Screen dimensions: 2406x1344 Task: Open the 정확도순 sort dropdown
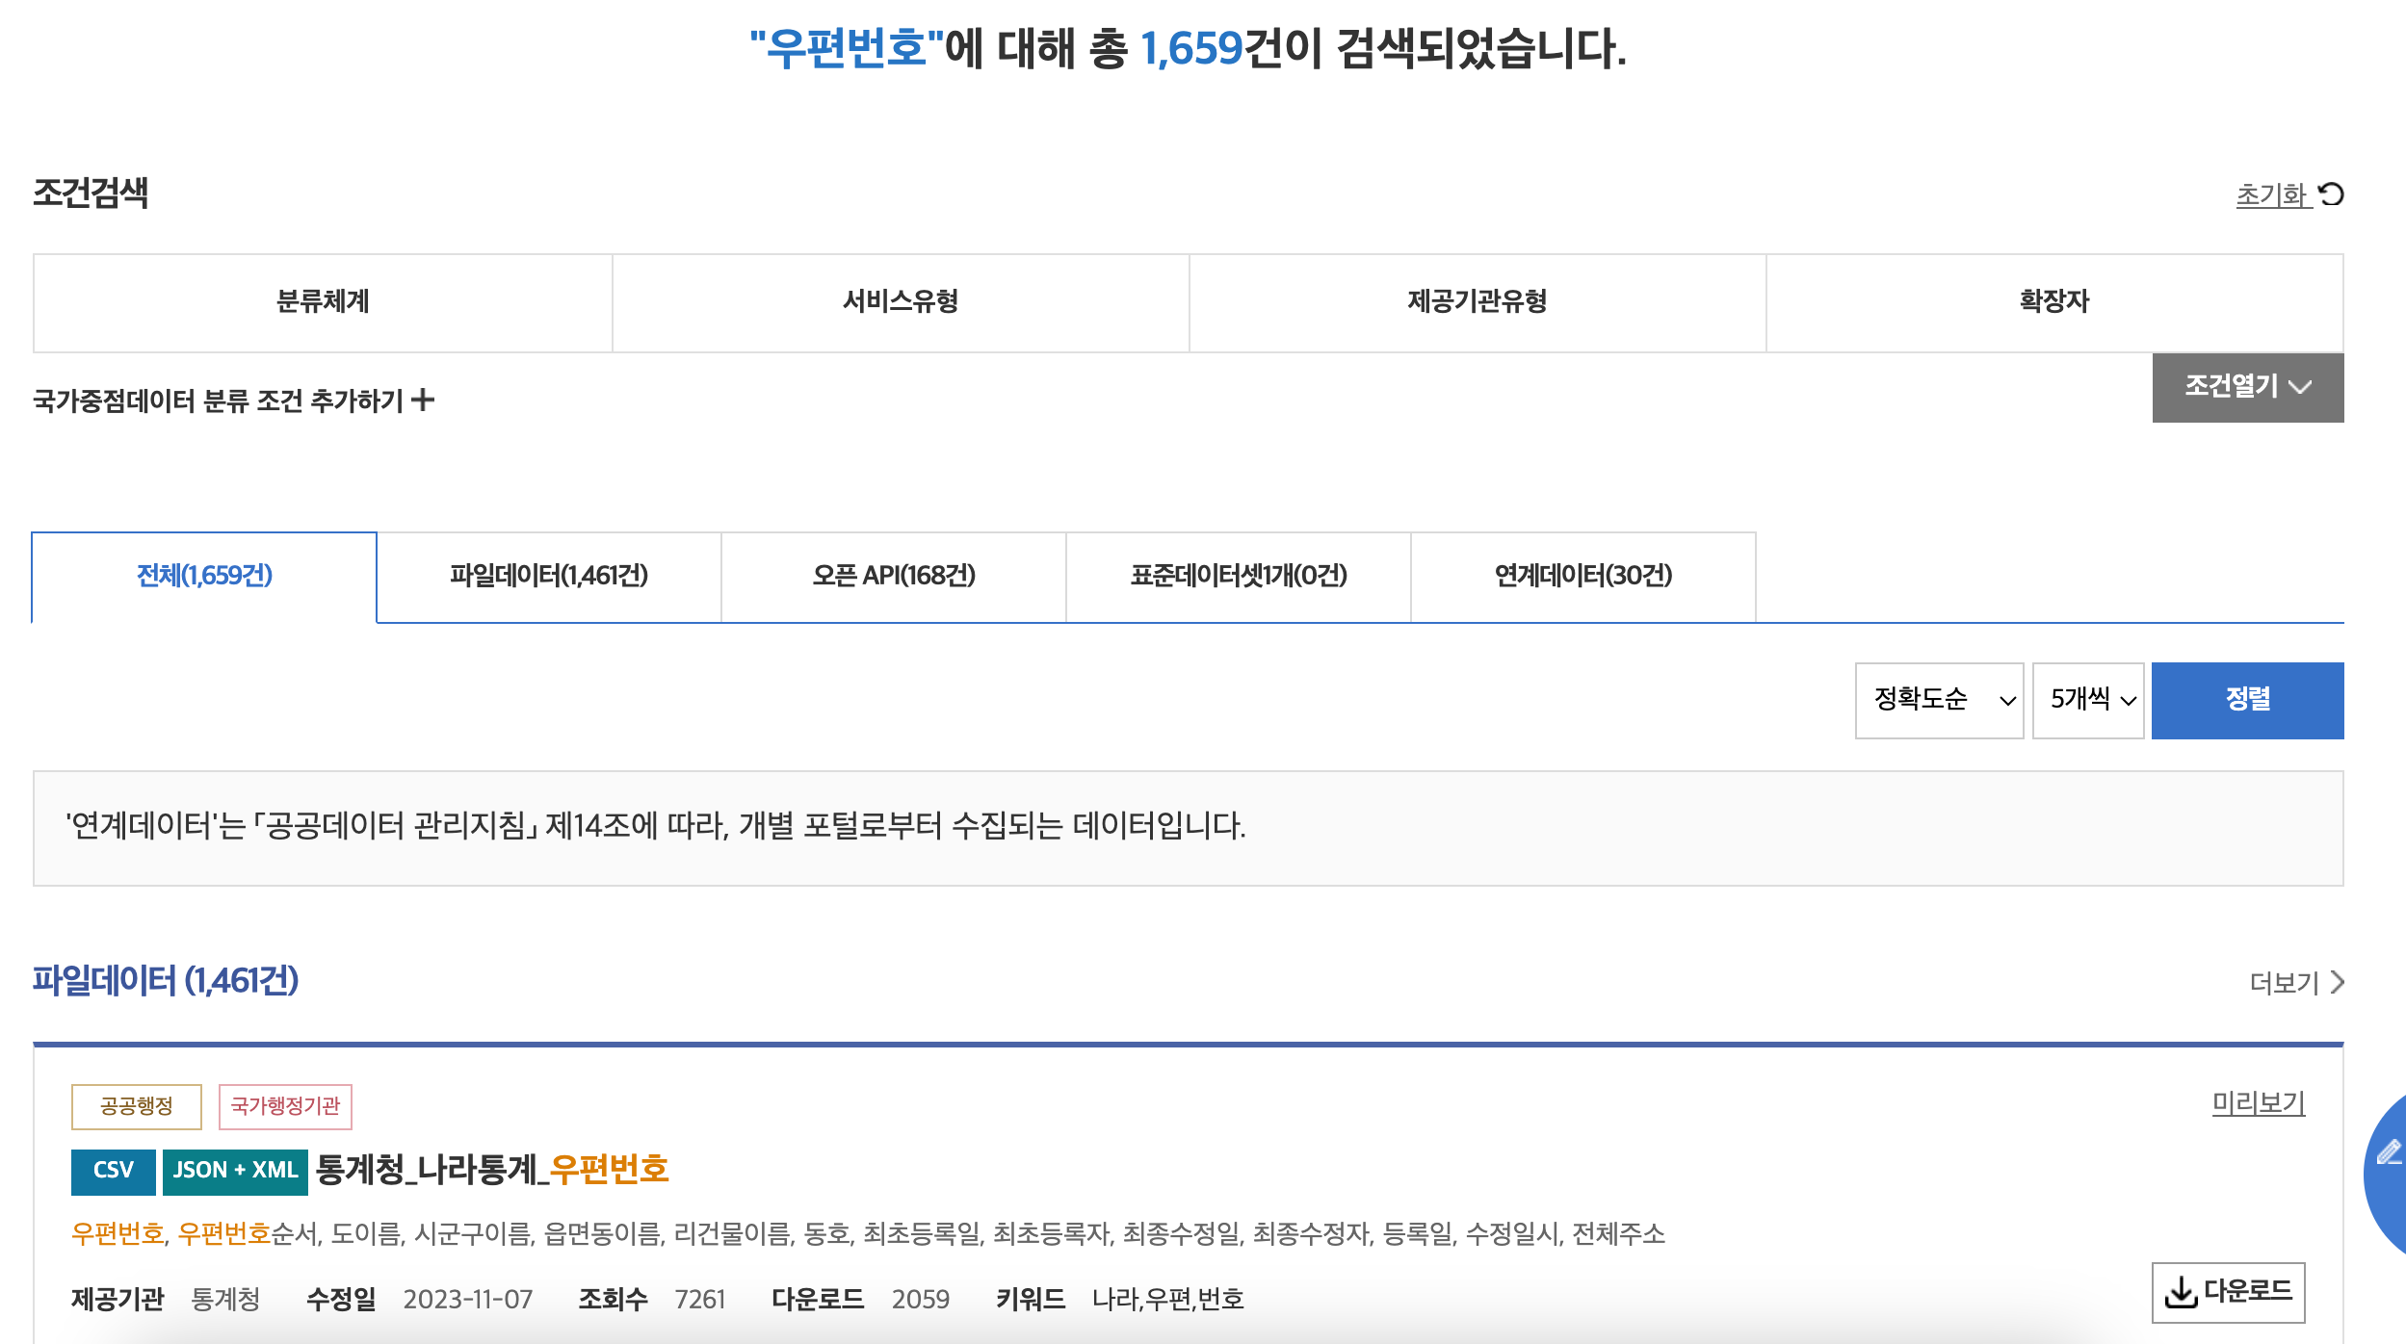pos(1939,700)
